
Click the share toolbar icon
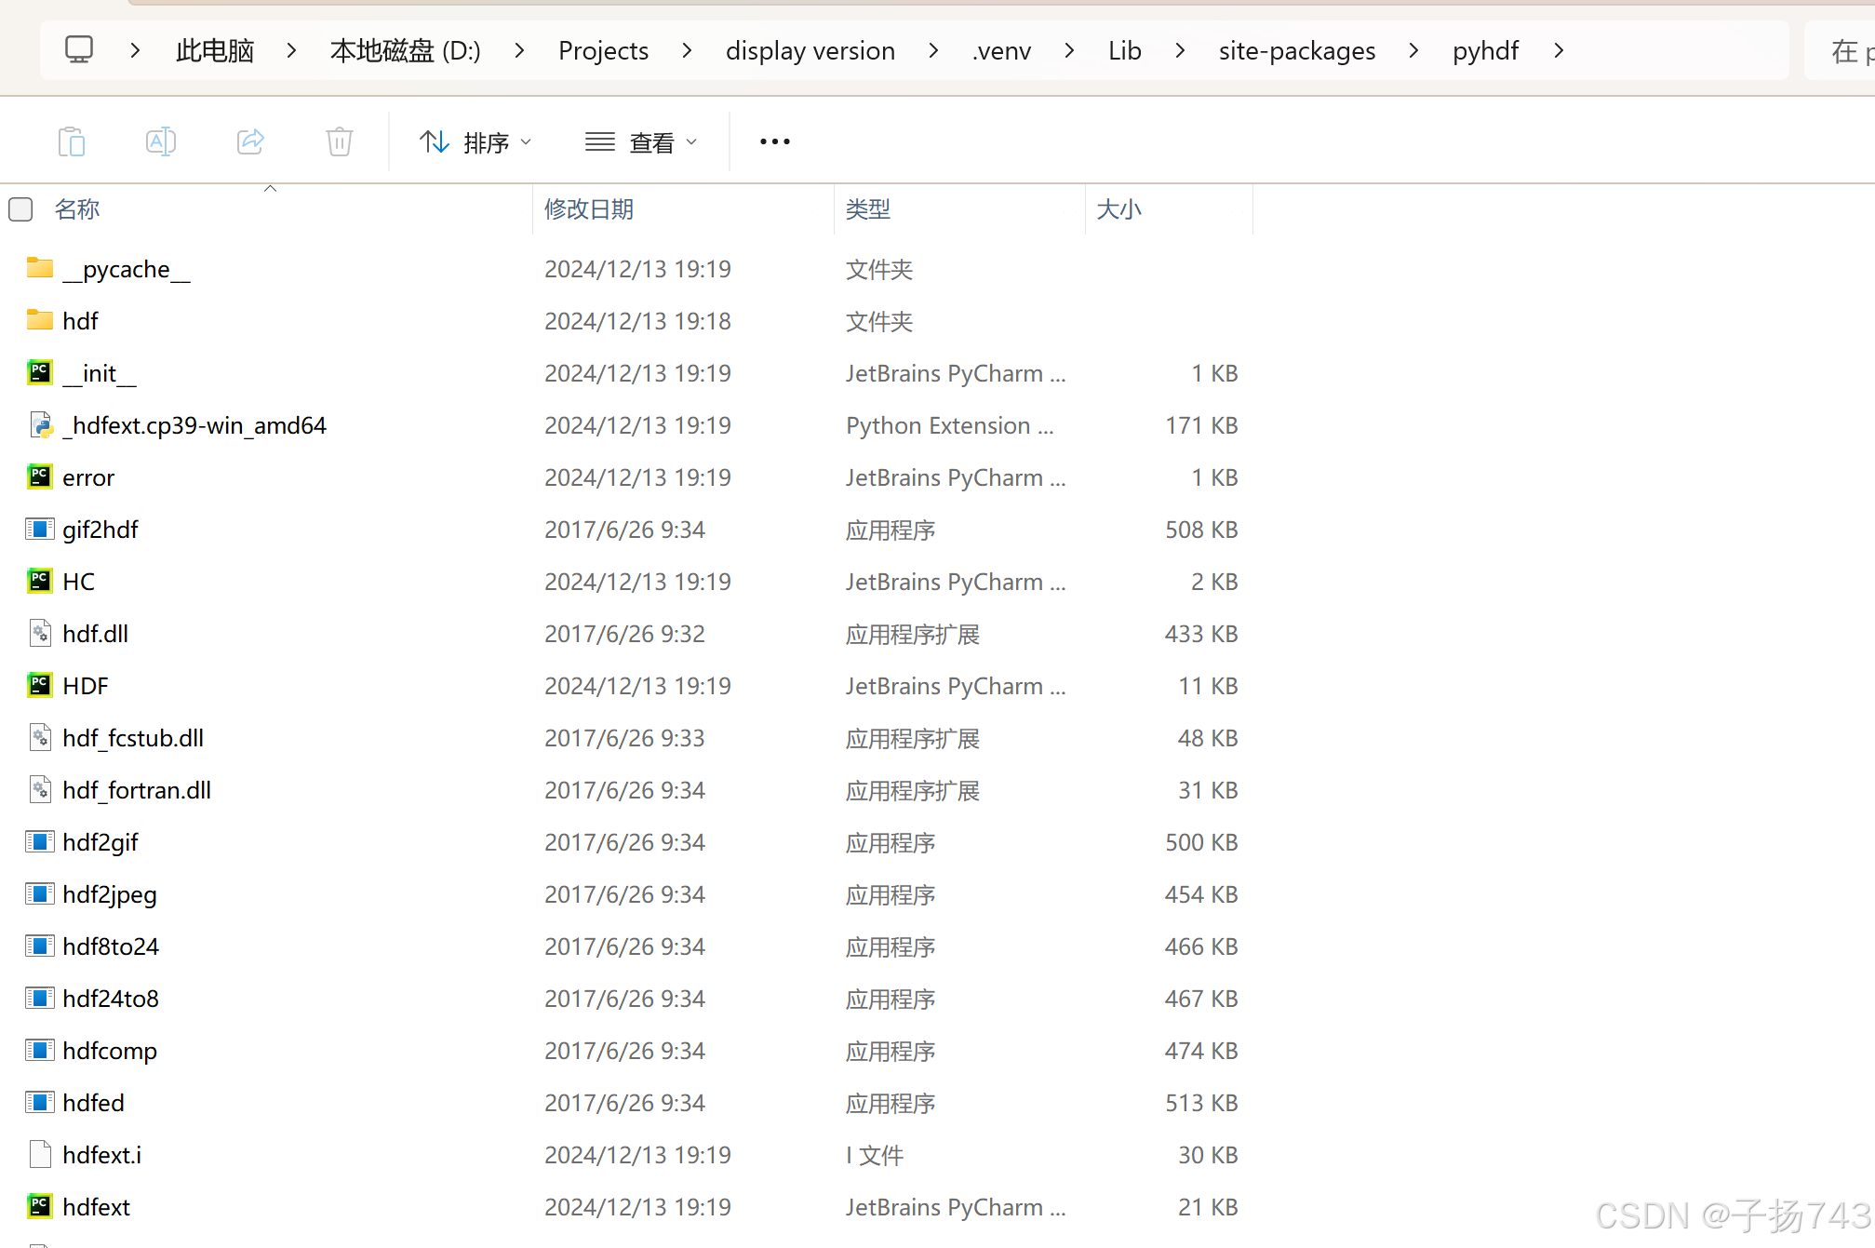(250, 142)
